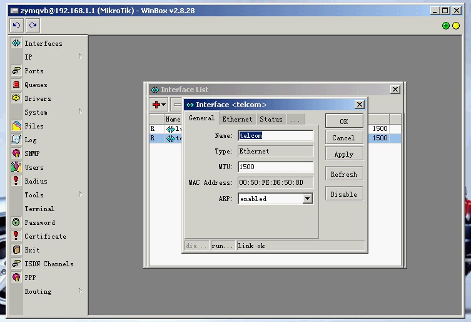Maximize the WinBox window
Screen dimensions: 471x322
tap(445, 11)
